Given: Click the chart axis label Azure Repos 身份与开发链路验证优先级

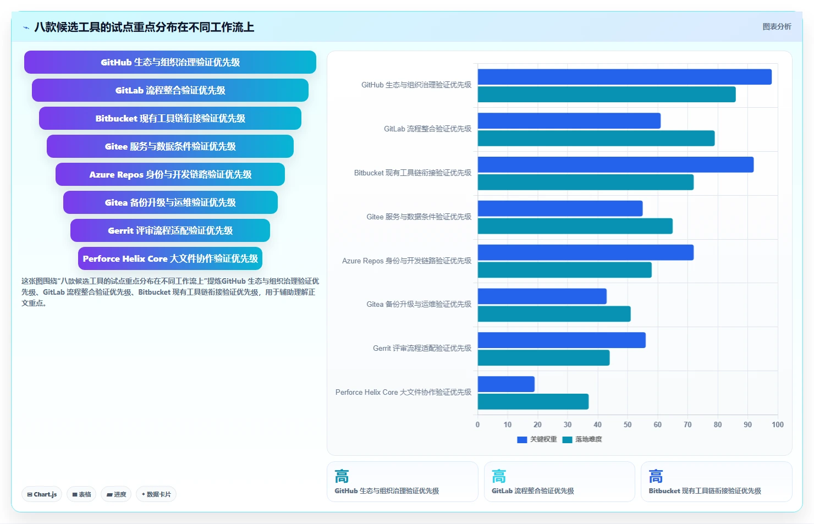Looking at the screenshot, I should (406, 261).
